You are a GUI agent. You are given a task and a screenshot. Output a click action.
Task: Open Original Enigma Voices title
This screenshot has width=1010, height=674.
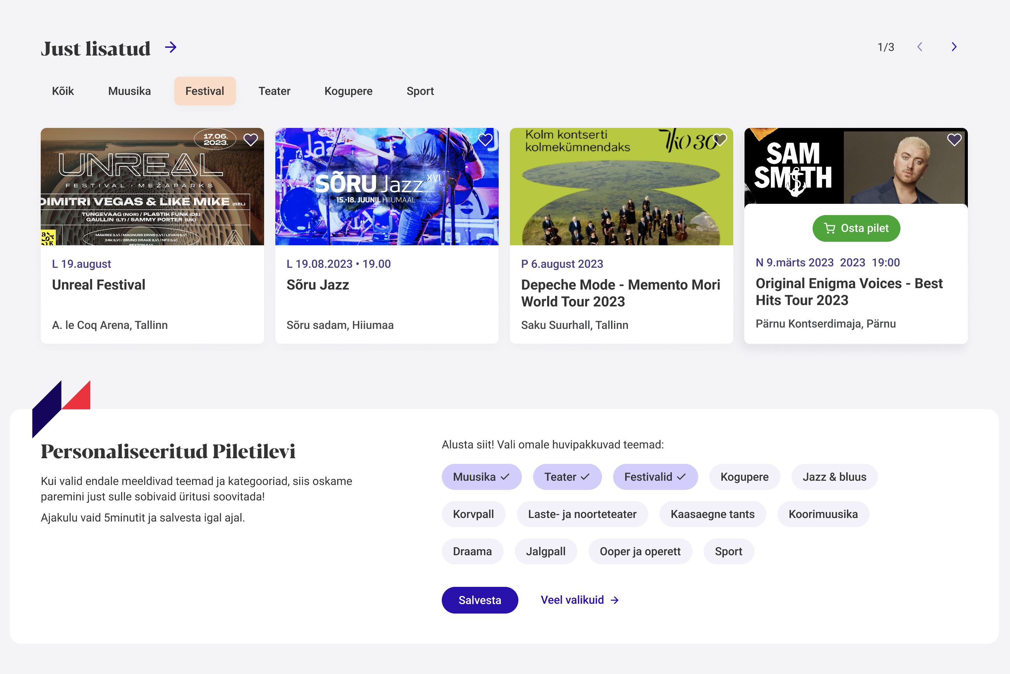coord(849,292)
